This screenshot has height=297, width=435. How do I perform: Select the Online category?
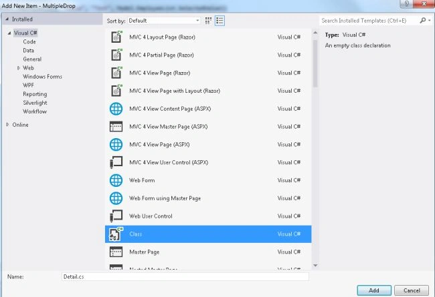point(20,125)
